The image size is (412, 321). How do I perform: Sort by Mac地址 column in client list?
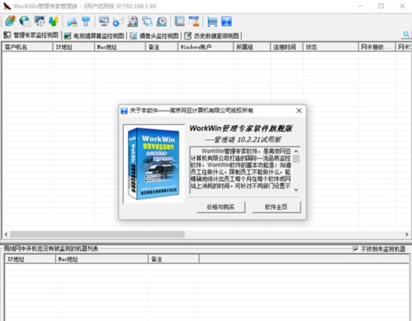pyautogui.click(x=120, y=47)
